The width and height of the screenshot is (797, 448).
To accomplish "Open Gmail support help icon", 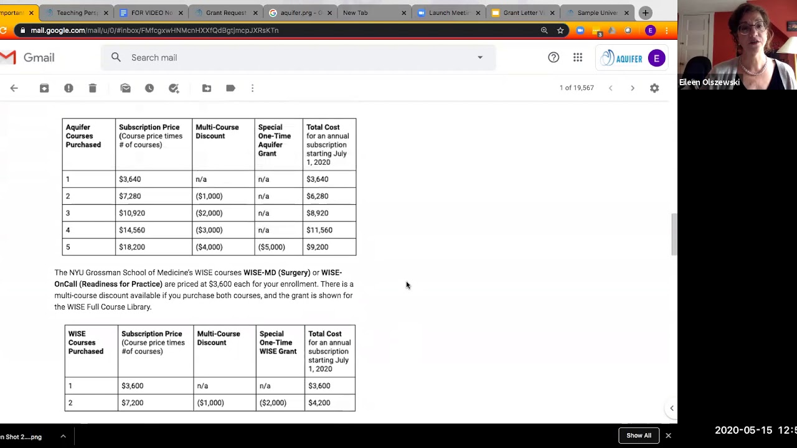I will point(554,57).
